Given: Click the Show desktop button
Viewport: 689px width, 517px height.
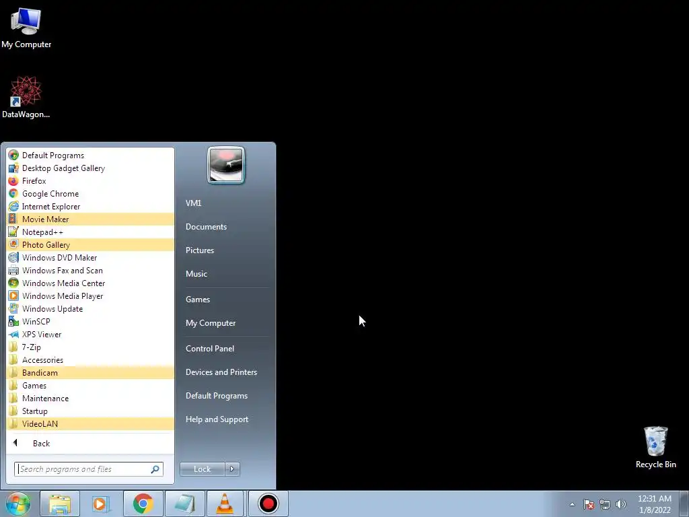Looking at the screenshot, I should click(684, 504).
